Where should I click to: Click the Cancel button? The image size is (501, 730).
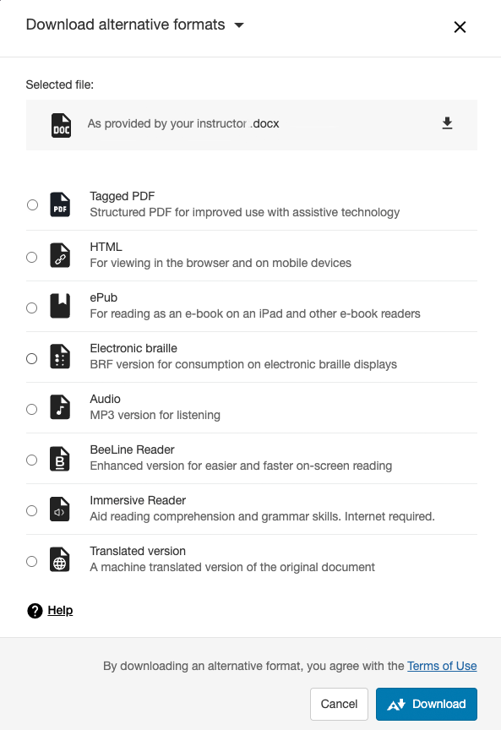(338, 704)
